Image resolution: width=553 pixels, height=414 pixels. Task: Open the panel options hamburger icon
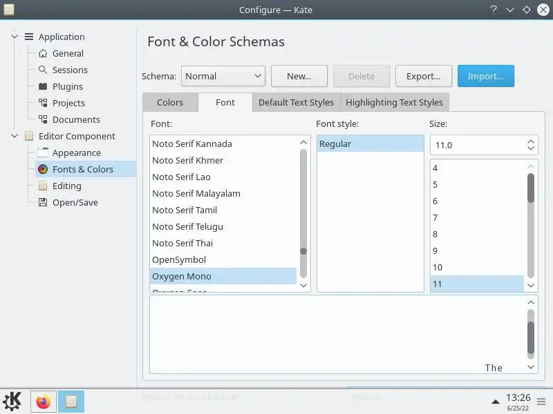[x=541, y=402]
